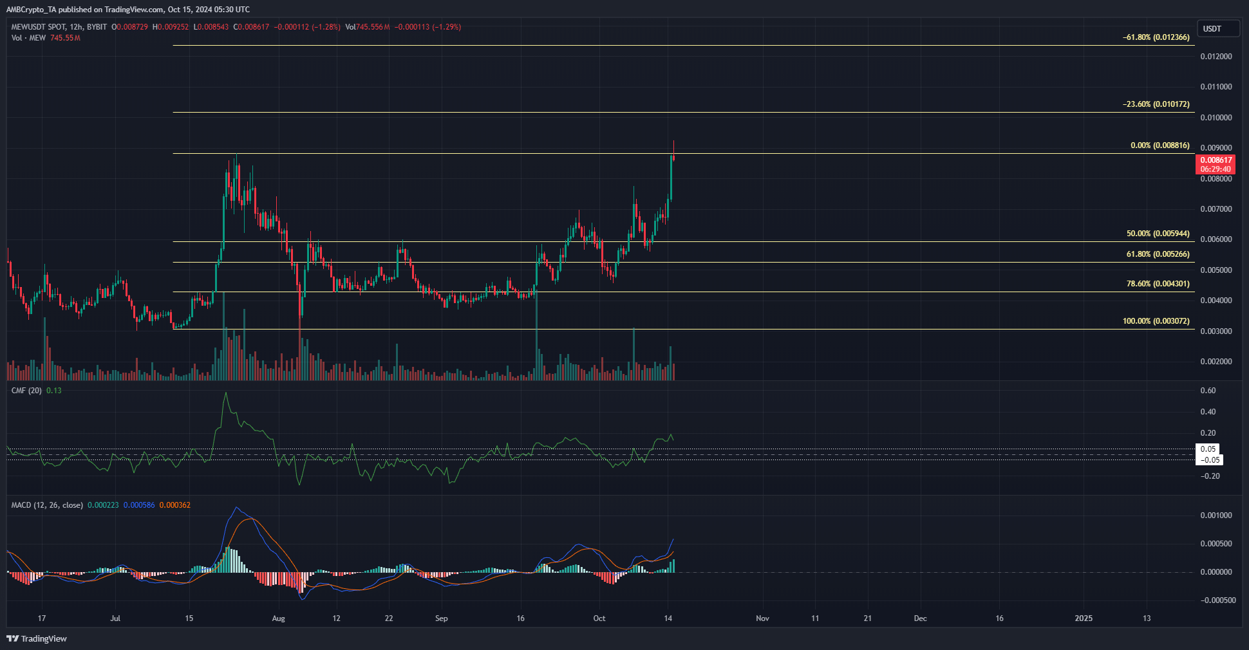This screenshot has height=650, width=1249.
Task: Select the Vol · MEW indicator label
Action: pos(28,38)
